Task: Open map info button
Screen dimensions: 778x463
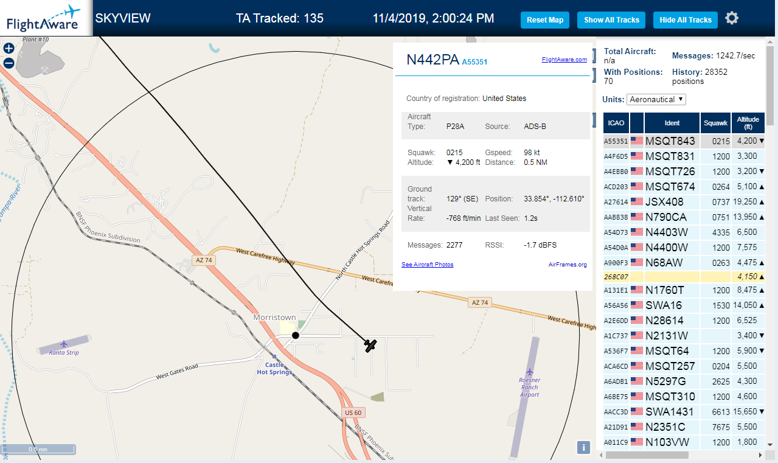Action: (583, 448)
